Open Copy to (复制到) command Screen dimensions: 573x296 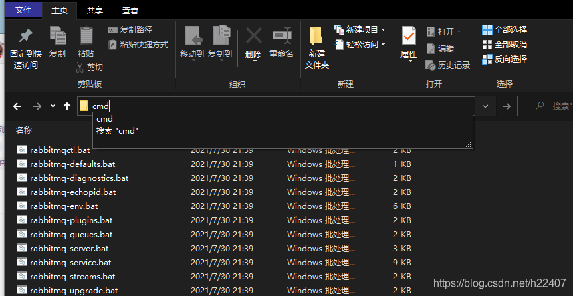[x=221, y=44]
